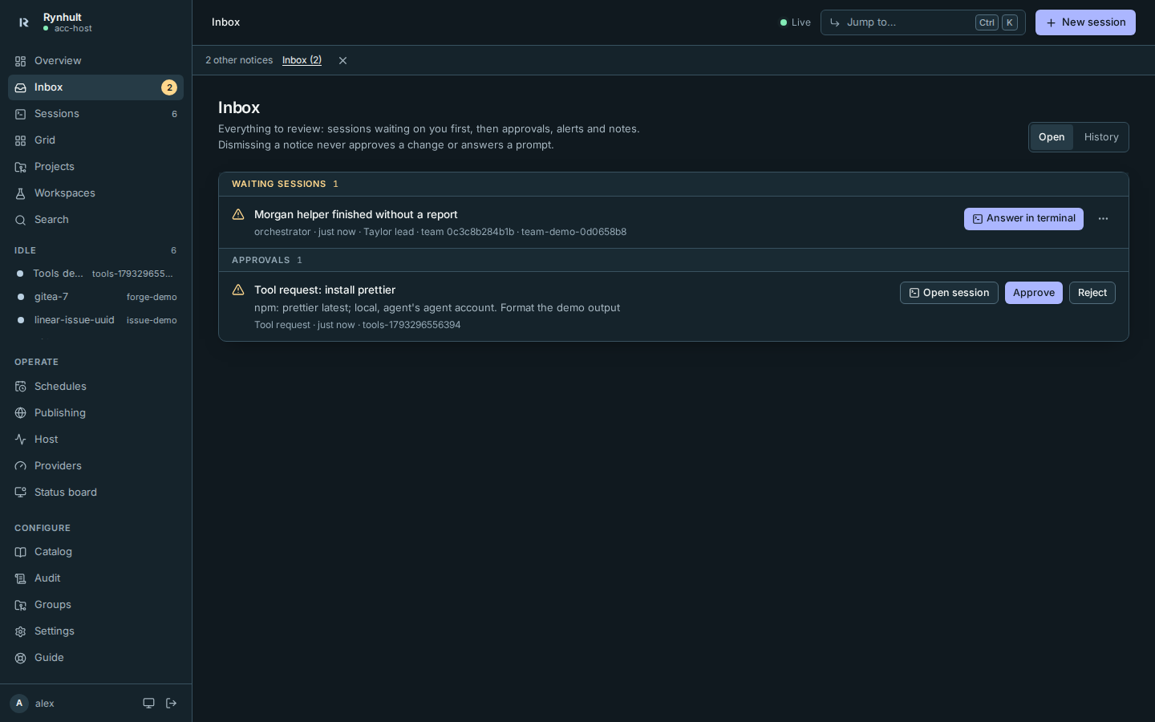Open the Schedules page
Viewport: 1155px width, 722px height.
95,387
